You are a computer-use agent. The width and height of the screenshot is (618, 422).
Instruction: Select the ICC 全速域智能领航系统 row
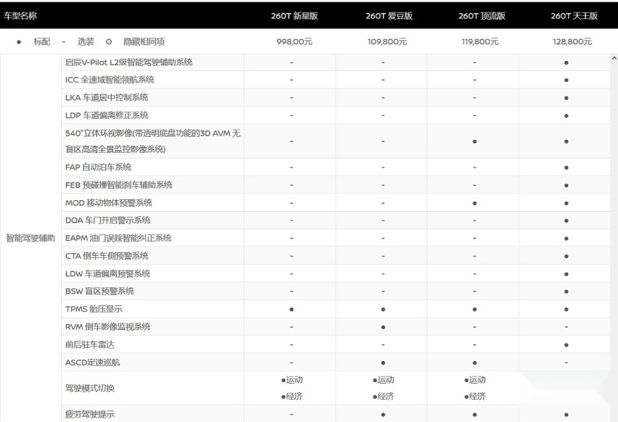(x=336, y=80)
